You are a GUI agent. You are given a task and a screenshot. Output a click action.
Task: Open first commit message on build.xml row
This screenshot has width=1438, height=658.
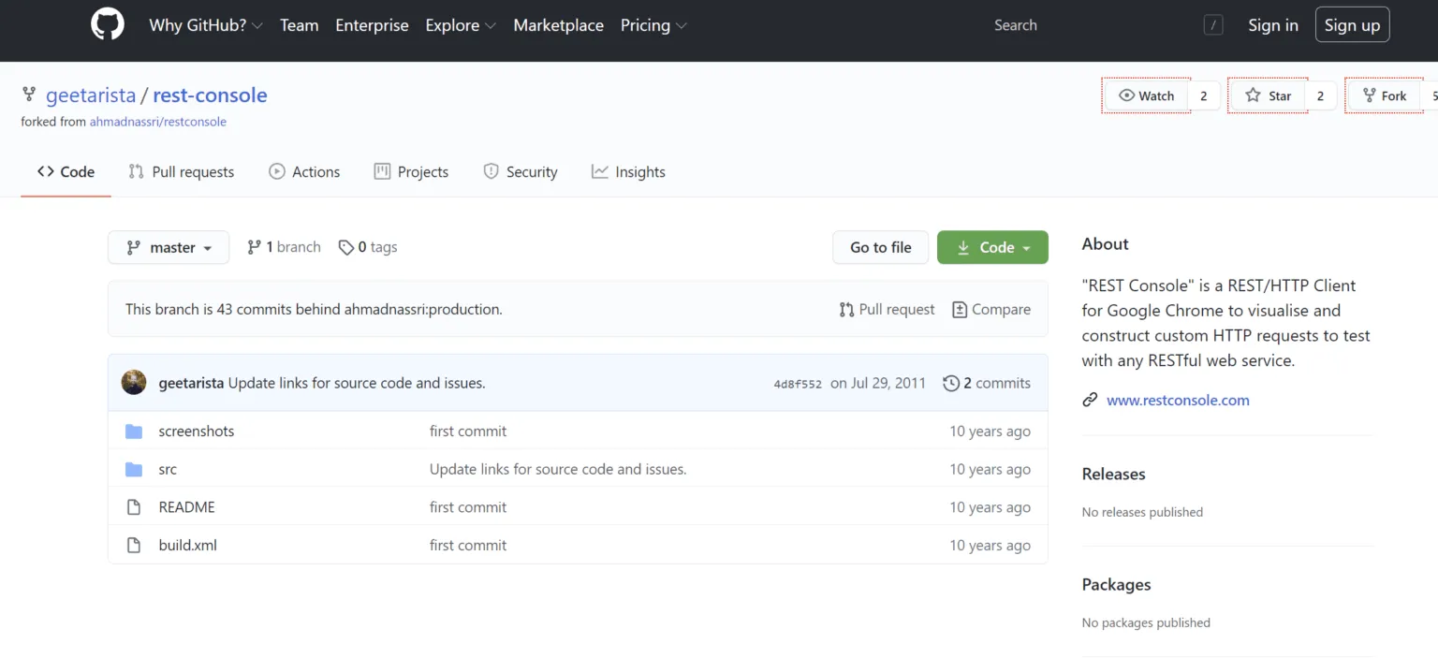(x=468, y=545)
